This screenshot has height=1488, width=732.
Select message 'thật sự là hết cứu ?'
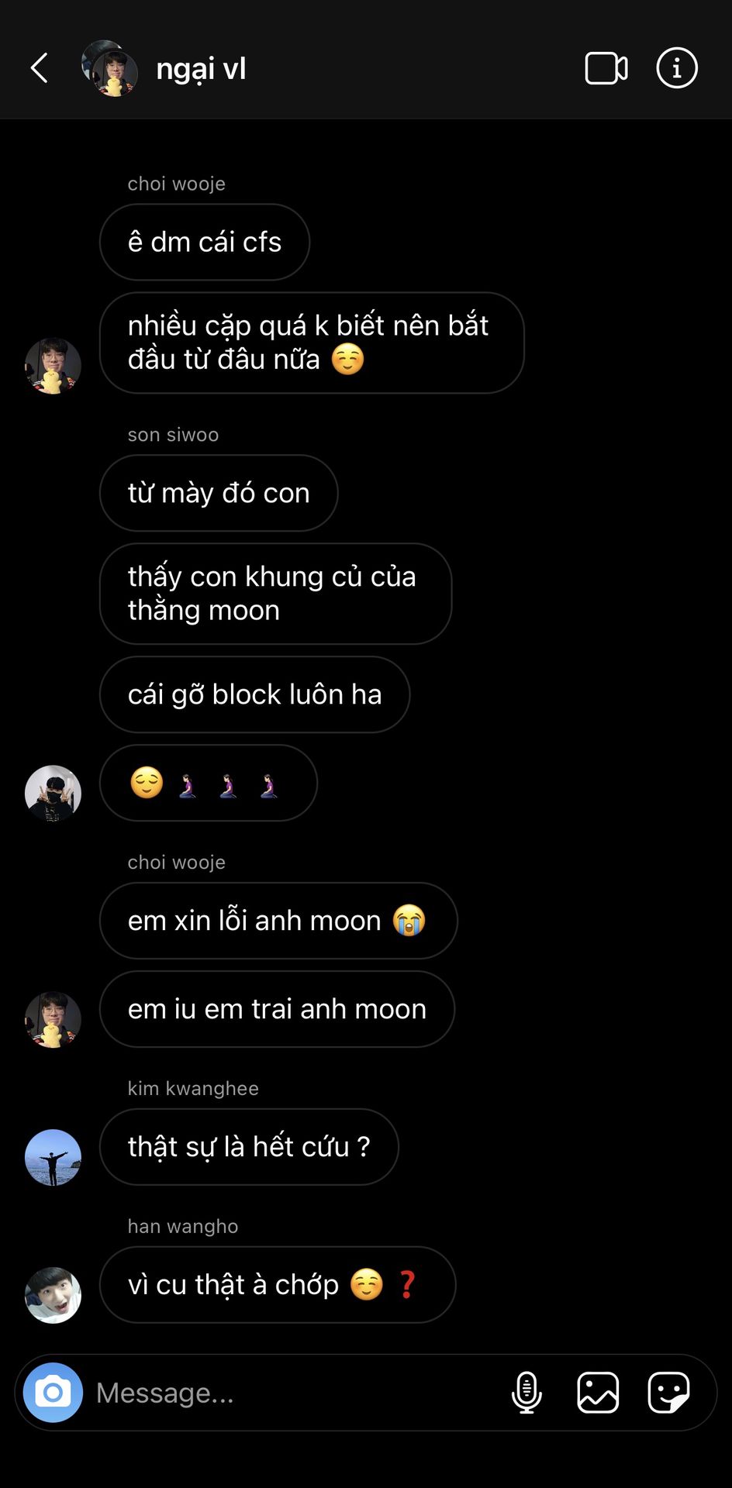pyautogui.click(x=249, y=1147)
